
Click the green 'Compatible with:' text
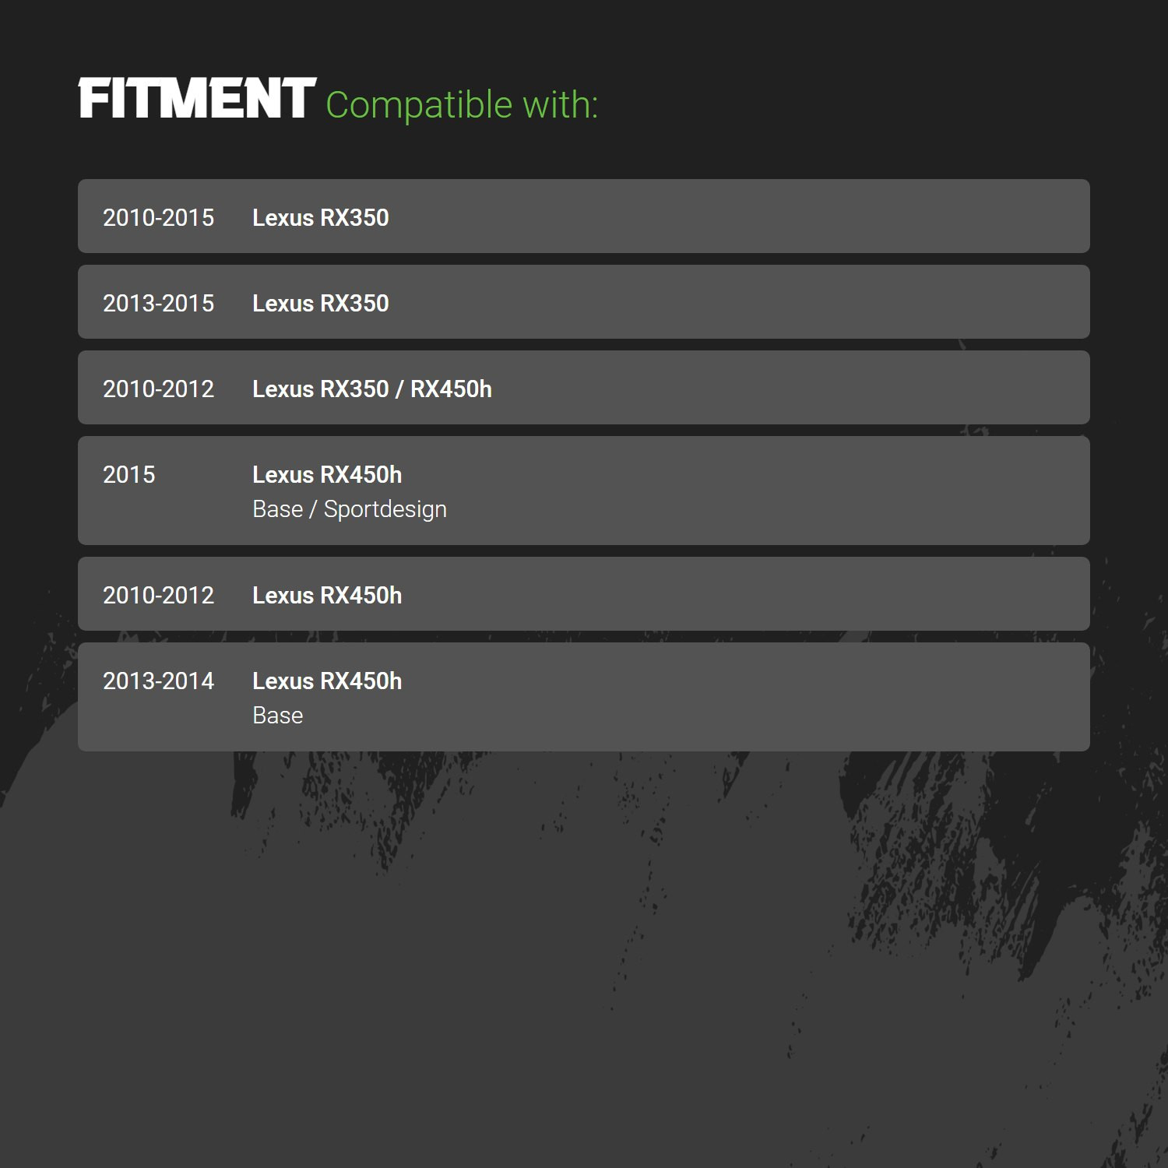coord(462,105)
